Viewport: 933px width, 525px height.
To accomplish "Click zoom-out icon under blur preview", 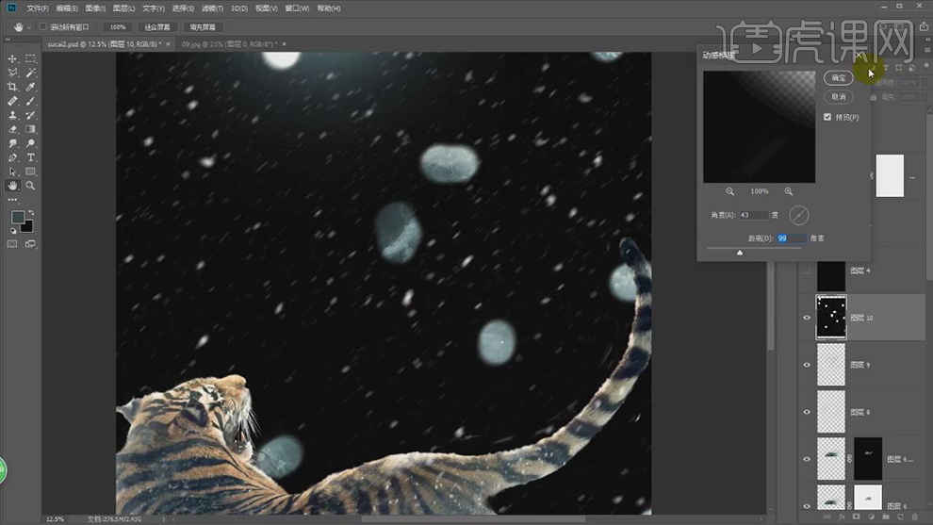I will (729, 191).
